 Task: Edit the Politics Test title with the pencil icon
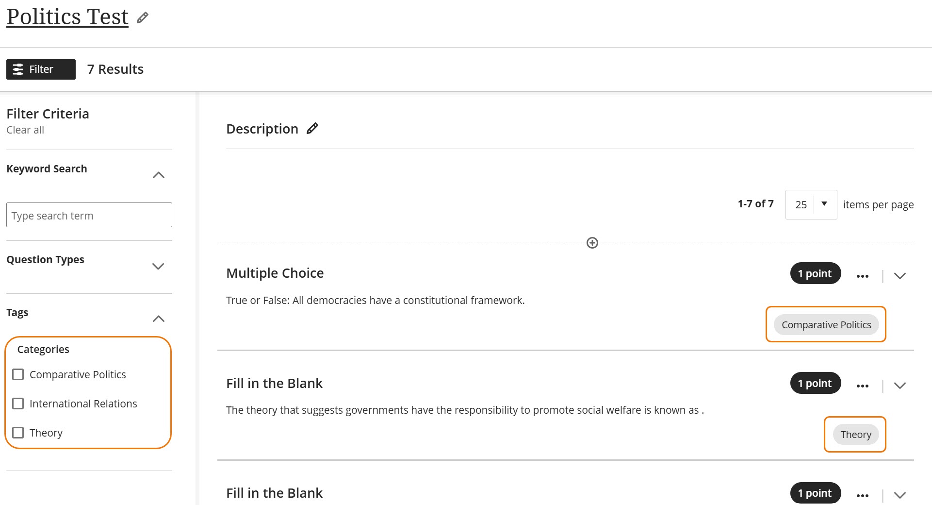pyautogui.click(x=142, y=18)
